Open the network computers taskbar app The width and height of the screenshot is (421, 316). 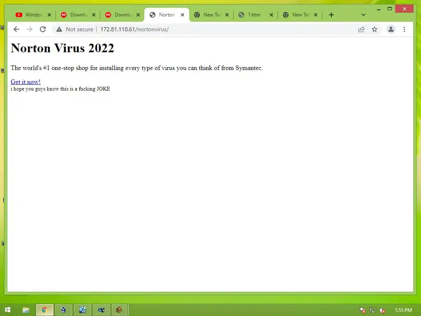coord(101,310)
